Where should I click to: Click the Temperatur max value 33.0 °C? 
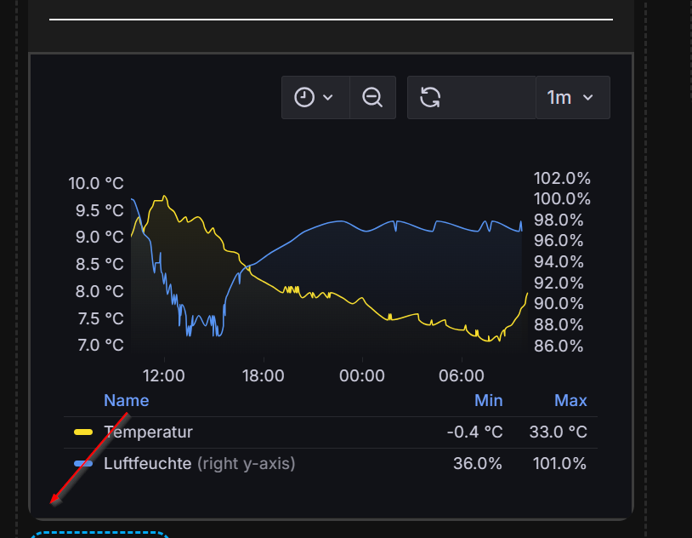click(558, 432)
